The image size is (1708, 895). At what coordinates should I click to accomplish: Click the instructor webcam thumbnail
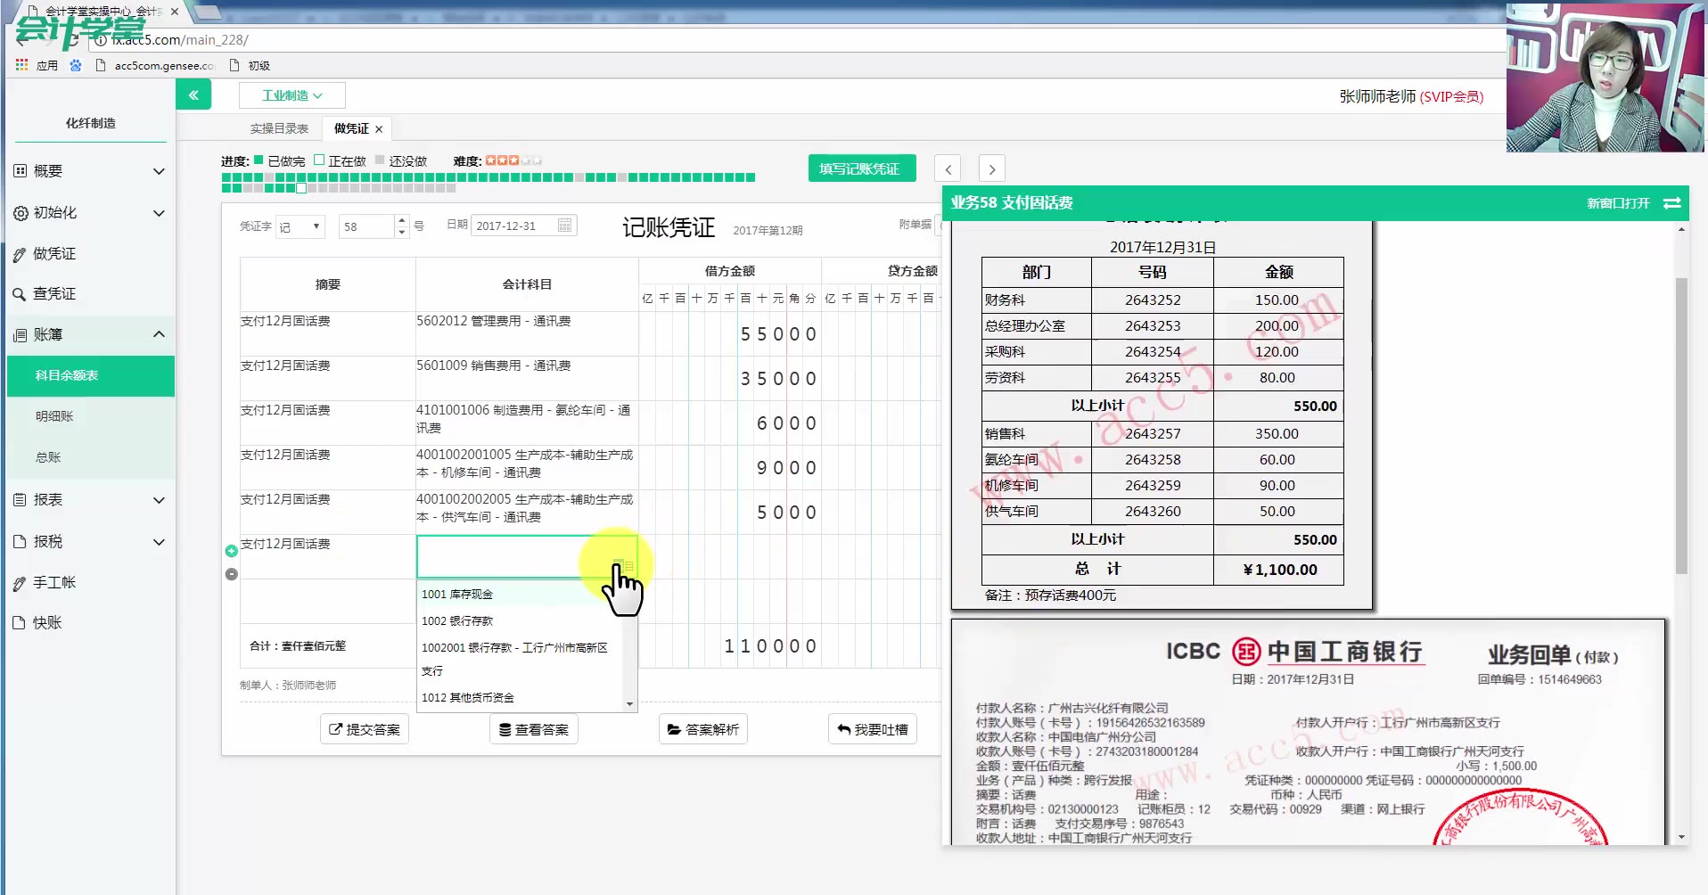click(x=1605, y=78)
